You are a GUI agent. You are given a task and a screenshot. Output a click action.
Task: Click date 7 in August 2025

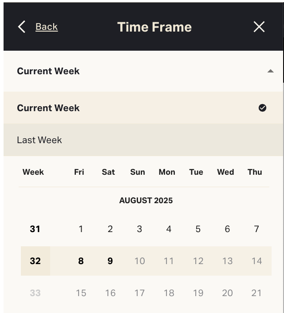point(256,229)
